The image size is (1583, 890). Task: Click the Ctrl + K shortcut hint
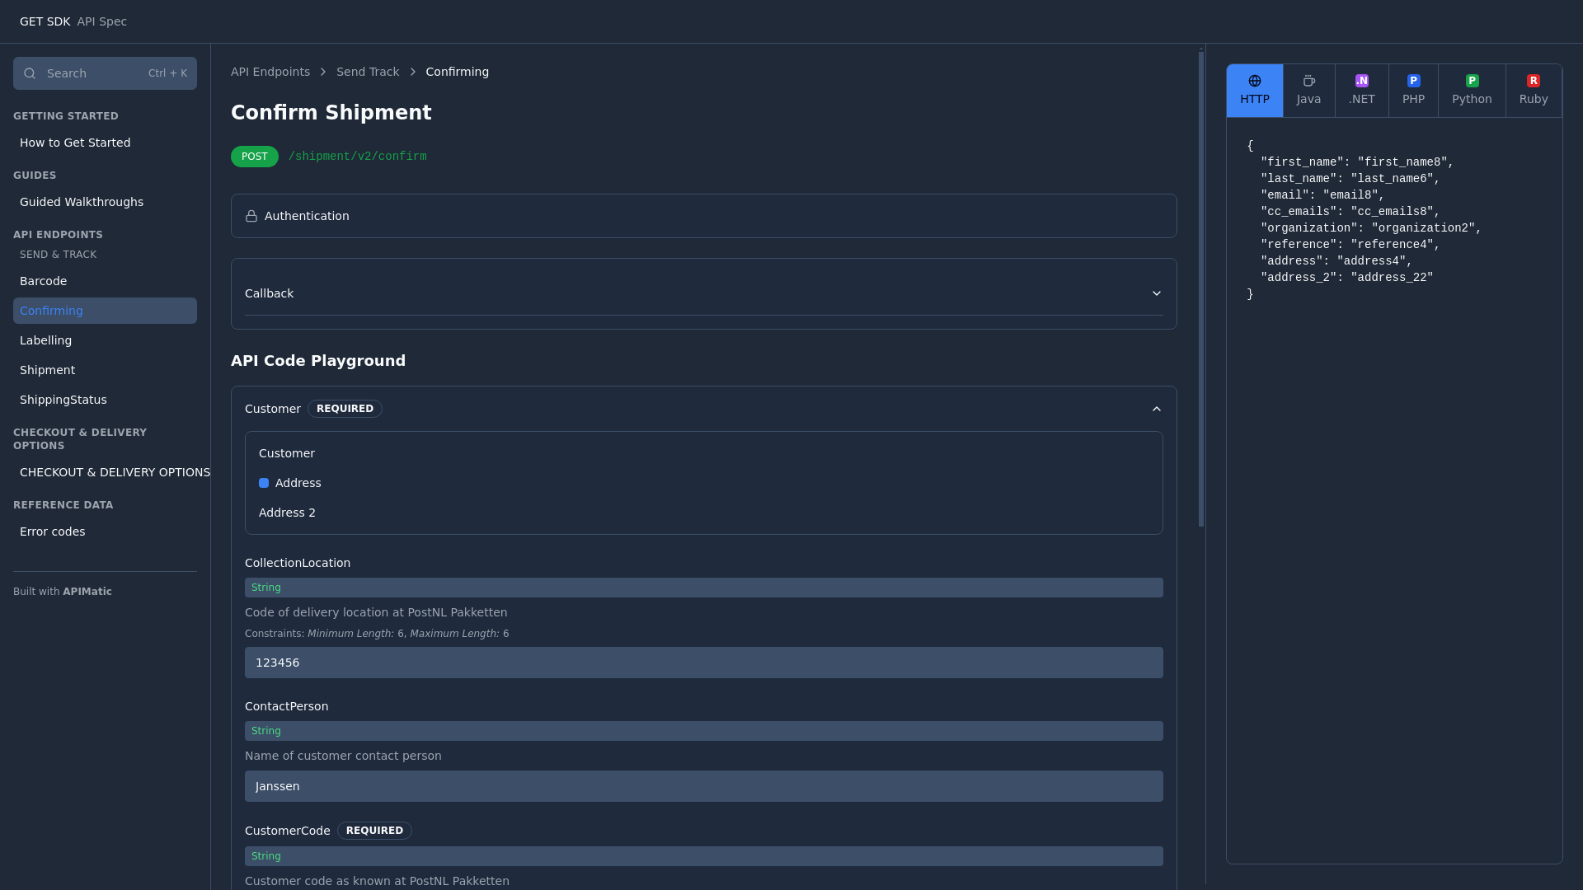[x=168, y=73]
